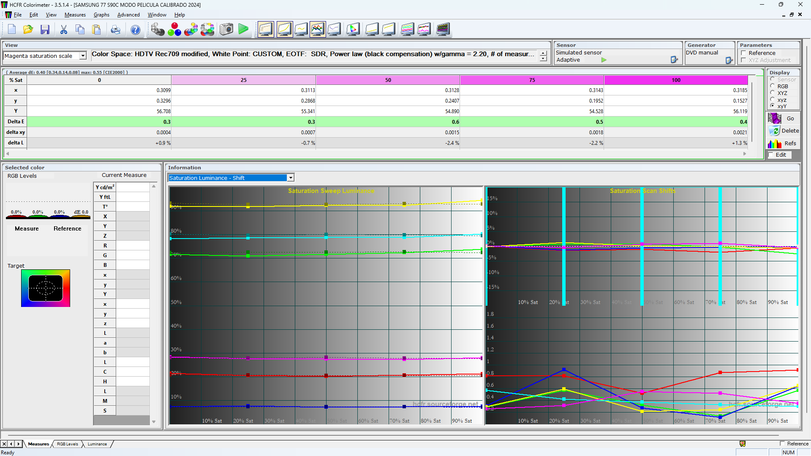Select the RGB primaries spheres measure icon

point(174,29)
